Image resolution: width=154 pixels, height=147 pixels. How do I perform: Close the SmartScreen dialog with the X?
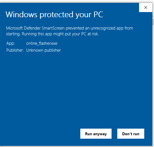[146, 7]
